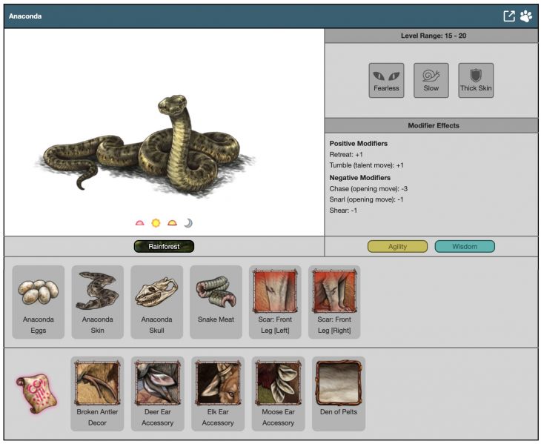Select the Thick Skin shield icon

pyautogui.click(x=476, y=80)
